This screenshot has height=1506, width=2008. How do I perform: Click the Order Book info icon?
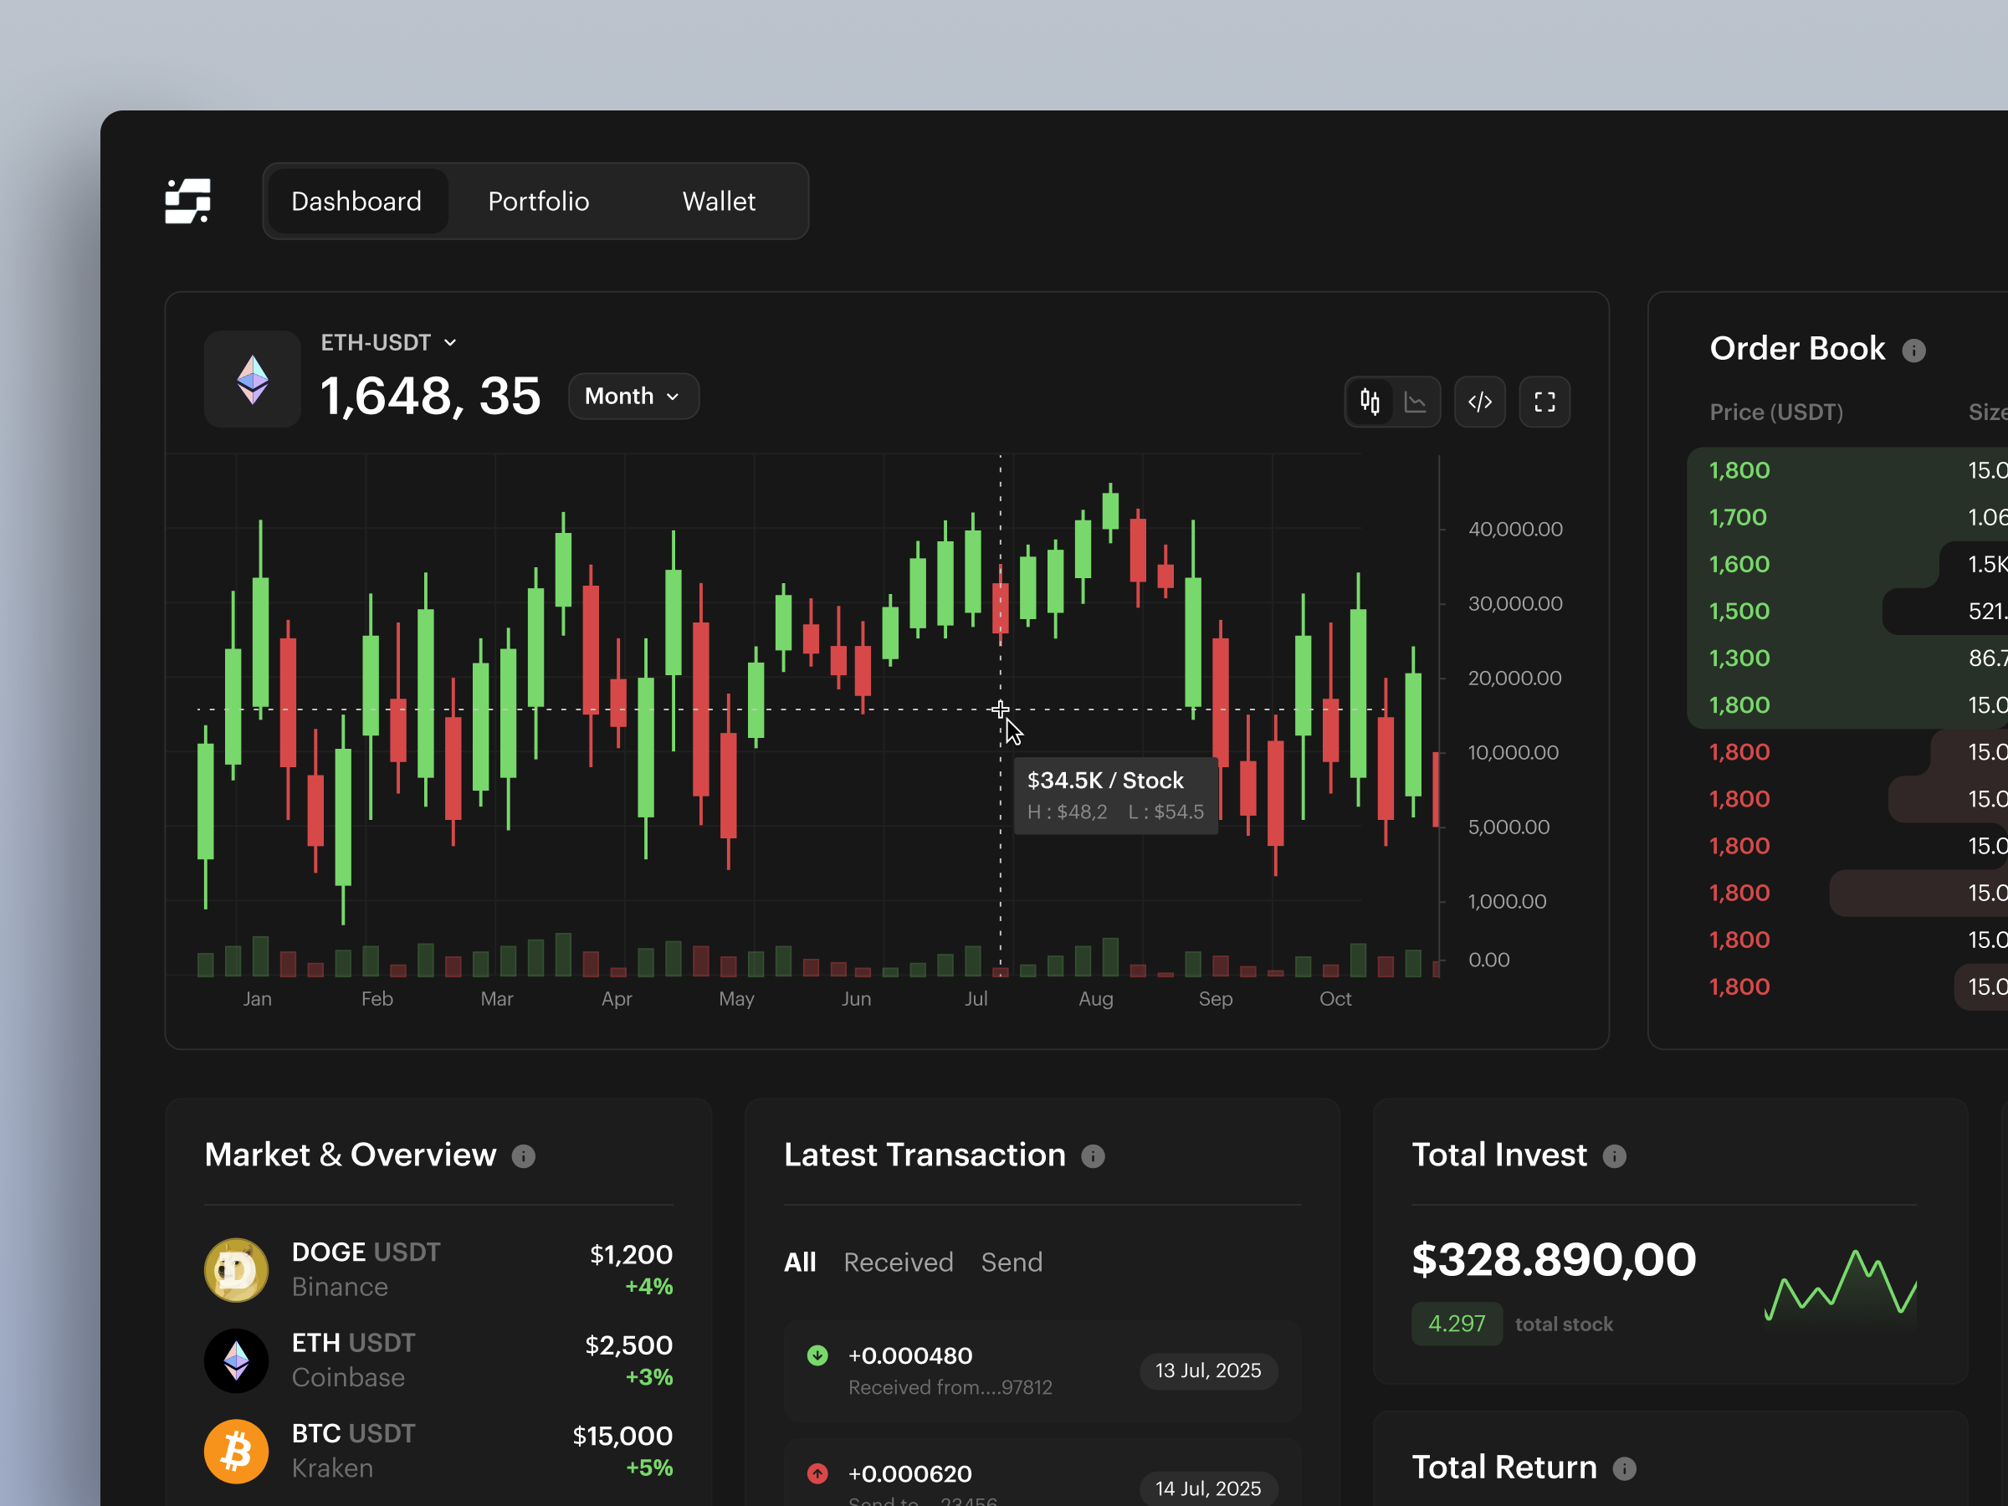point(1915,350)
